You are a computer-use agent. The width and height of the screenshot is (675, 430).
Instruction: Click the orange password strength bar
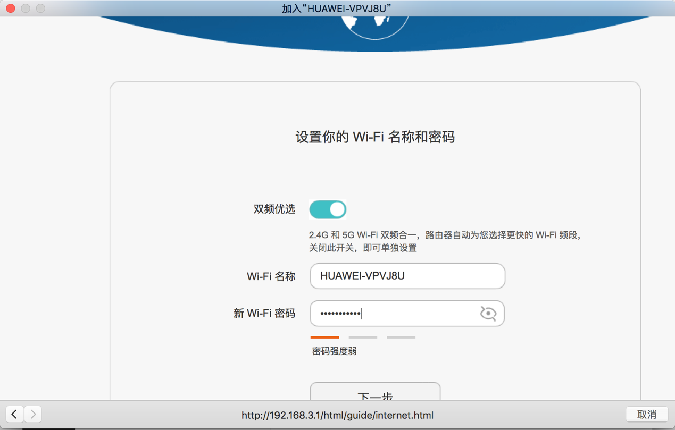click(324, 337)
